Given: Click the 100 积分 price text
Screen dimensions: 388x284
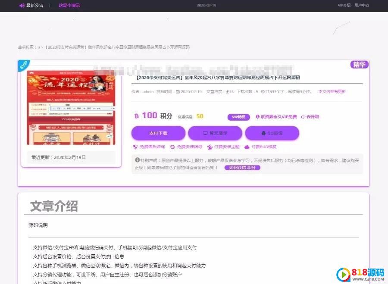Looking at the screenshot, I should pos(157,115).
